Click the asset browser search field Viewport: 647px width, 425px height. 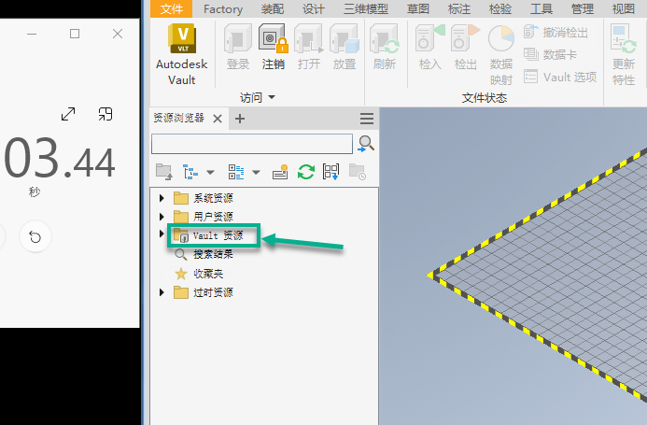click(x=252, y=144)
